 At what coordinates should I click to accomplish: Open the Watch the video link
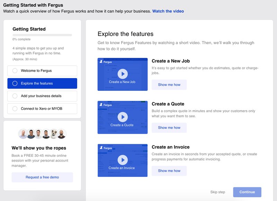click(168, 11)
